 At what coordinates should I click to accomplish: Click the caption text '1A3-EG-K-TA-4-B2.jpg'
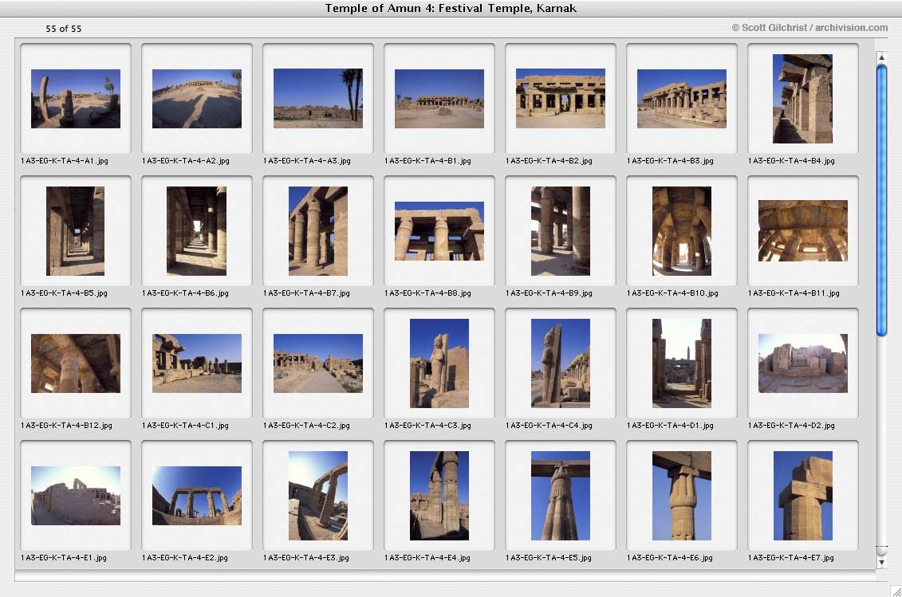coord(549,161)
